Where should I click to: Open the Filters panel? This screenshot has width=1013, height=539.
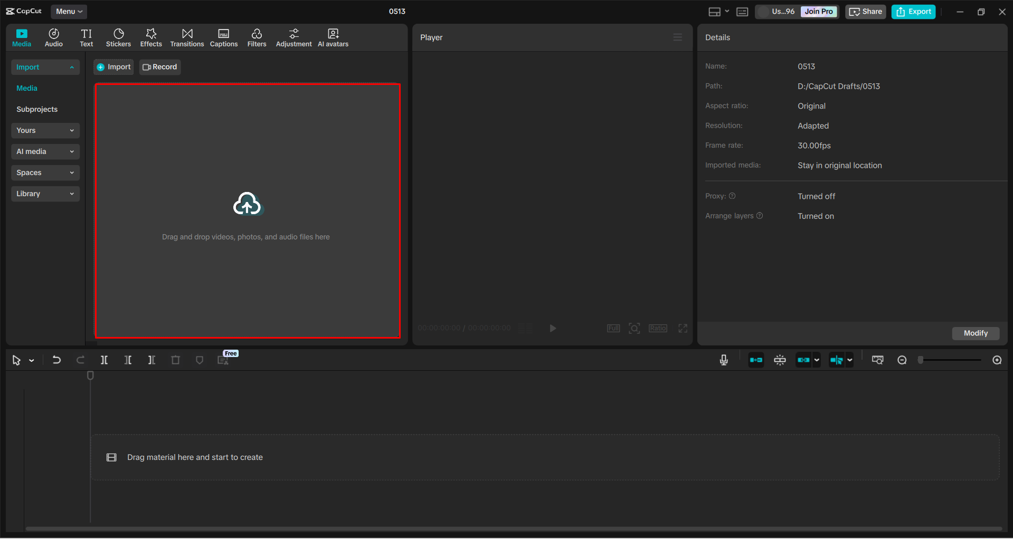pos(257,37)
